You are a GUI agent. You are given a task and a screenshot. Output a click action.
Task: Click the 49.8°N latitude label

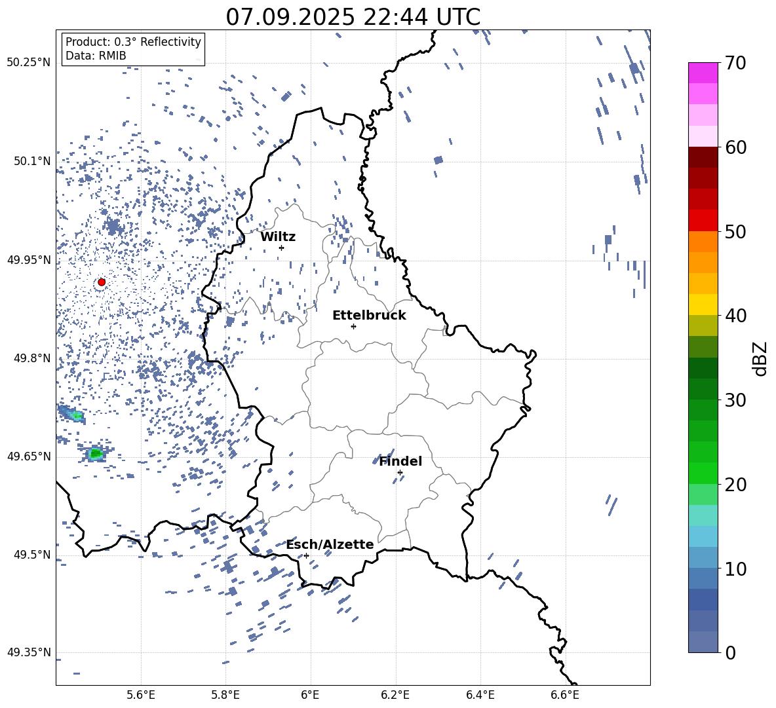32,358
